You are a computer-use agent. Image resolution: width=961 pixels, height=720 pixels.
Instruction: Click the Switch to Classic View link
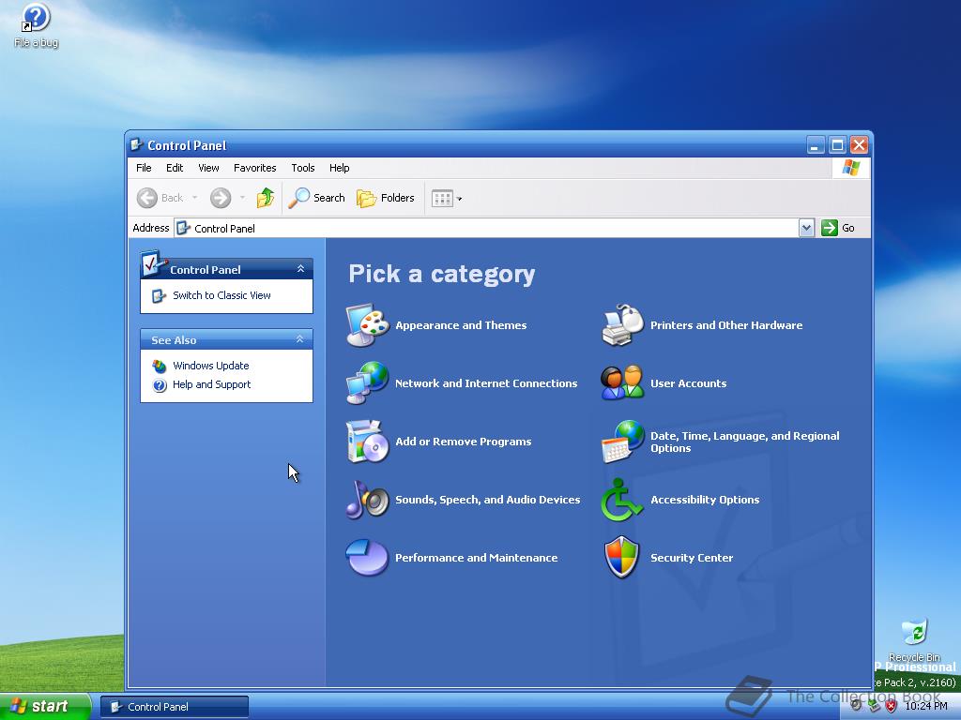[x=221, y=295]
